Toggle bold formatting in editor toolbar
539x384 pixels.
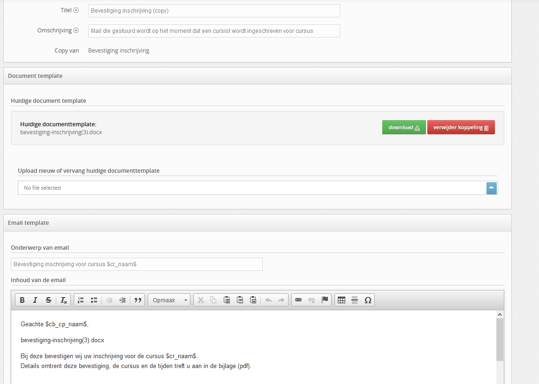pyautogui.click(x=23, y=300)
